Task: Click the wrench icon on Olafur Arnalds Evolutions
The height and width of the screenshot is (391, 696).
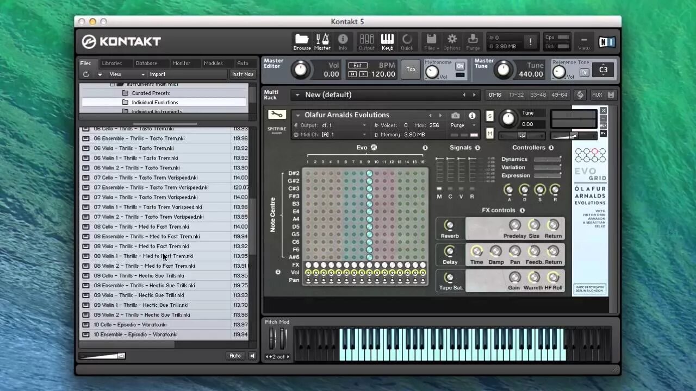Action: pos(277,115)
